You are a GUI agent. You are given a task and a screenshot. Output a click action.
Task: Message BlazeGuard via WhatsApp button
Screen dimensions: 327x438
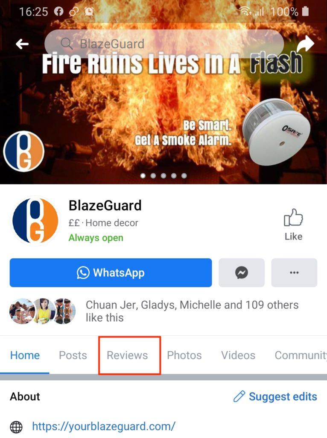(111, 272)
